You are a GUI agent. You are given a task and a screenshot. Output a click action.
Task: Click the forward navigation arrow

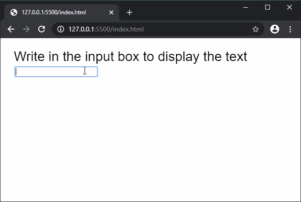[x=26, y=29]
